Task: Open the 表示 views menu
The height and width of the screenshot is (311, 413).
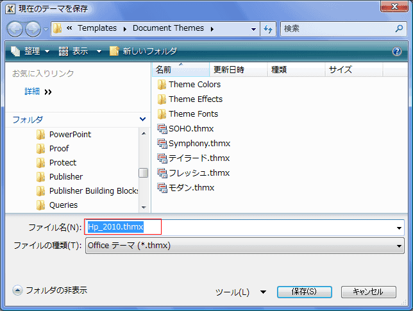Action: [74, 51]
